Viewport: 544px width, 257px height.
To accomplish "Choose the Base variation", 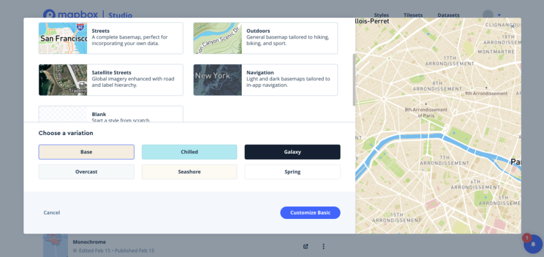I will pos(87,152).
